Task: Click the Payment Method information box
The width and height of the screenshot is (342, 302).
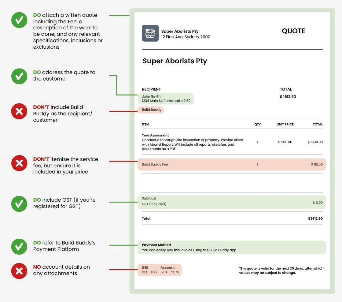Action: point(232,248)
